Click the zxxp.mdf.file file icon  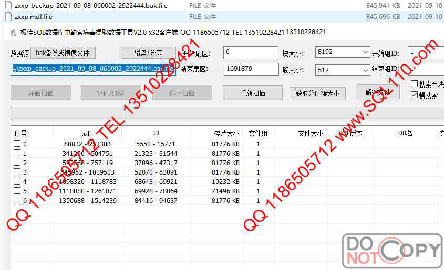(8, 16)
